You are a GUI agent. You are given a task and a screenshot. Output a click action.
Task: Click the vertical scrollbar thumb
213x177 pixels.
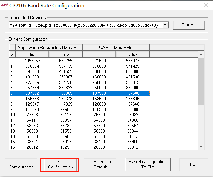(201, 81)
